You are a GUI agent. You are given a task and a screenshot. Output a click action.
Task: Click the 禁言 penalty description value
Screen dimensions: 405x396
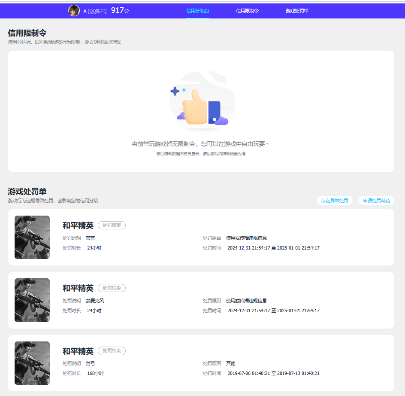pos(91,238)
